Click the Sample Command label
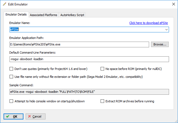 tap(21, 85)
